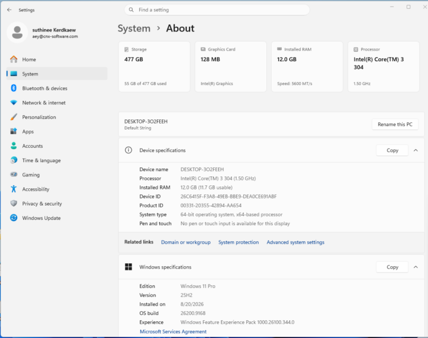Copy the Windows specifications
The height and width of the screenshot is (338, 428).
(392, 267)
